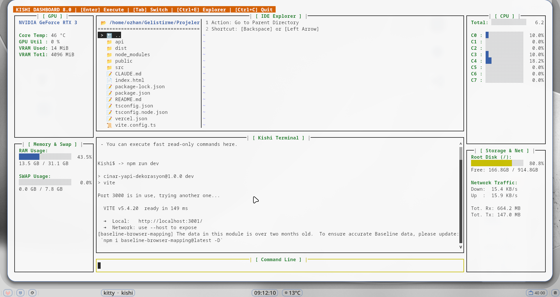Screen dimensions: 560x297
Task: Click the Root Disk usage bar
Action: pyautogui.click(x=497, y=163)
